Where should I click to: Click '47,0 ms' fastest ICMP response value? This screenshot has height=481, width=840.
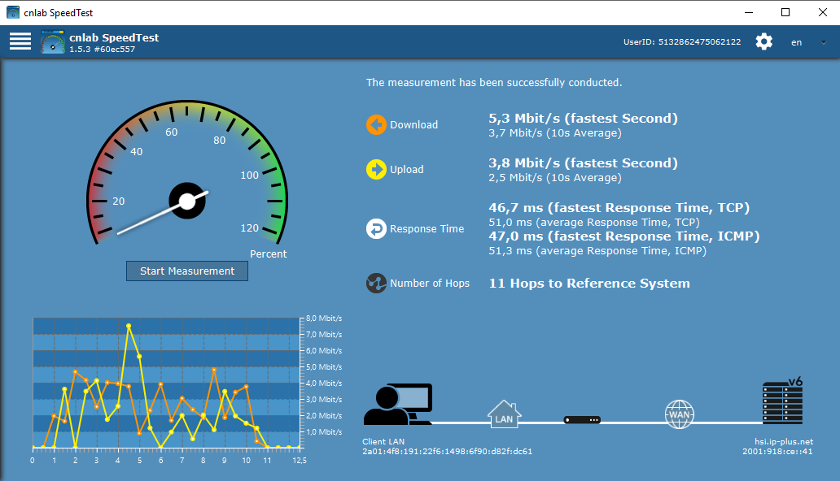tap(624, 236)
